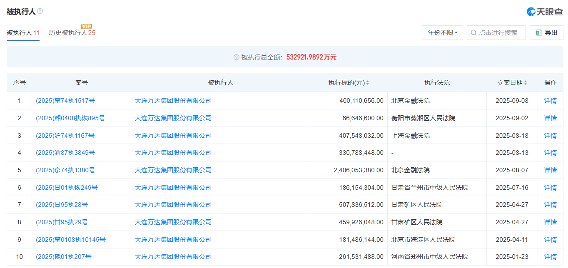The image size is (568, 268).
Task: Open case (2025)甘95执28号
Action: pyautogui.click(x=62, y=205)
